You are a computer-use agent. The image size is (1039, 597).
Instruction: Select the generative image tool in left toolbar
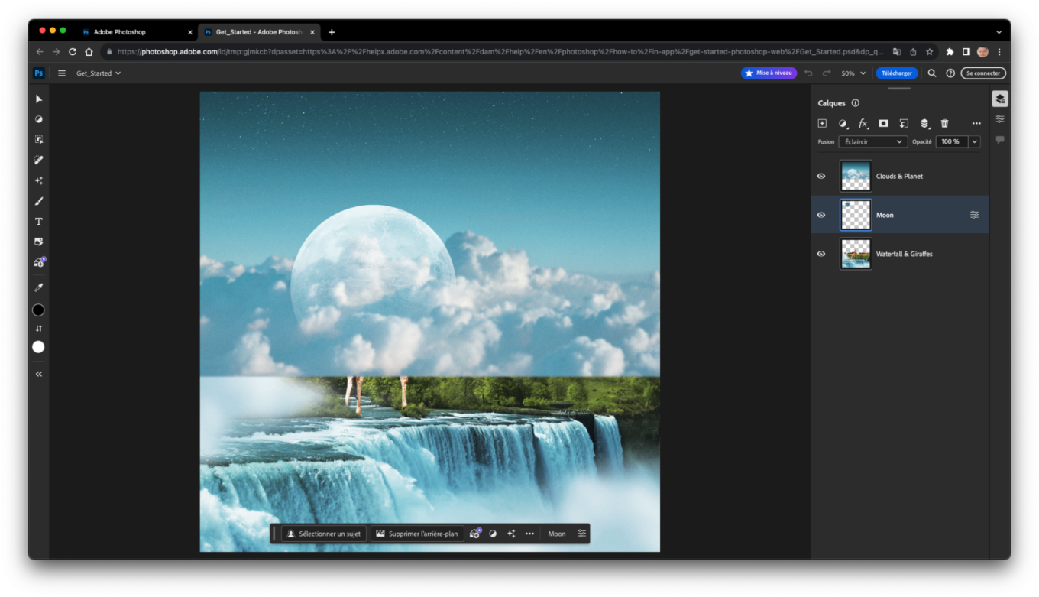tap(39, 262)
